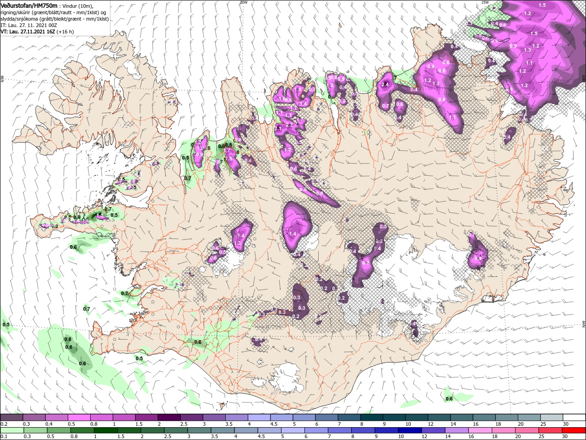
Task: Click the 64N latitude label
Action: click(584, 324)
